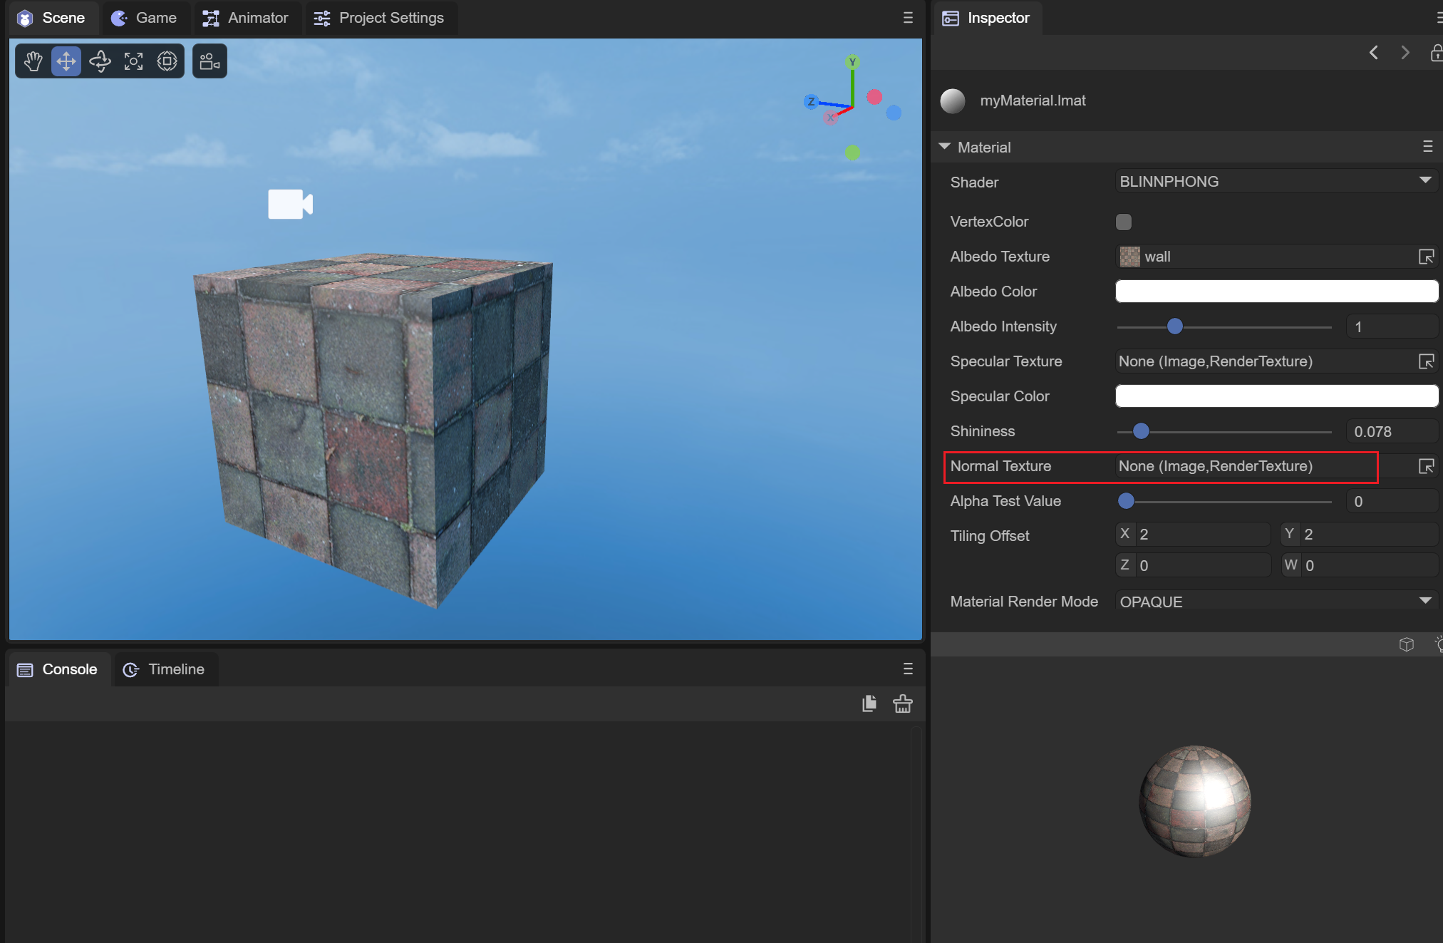This screenshot has height=943, width=1443.
Task: Open the Shader BLINNPHONG dropdown
Action: click(x=1276, y=182)
